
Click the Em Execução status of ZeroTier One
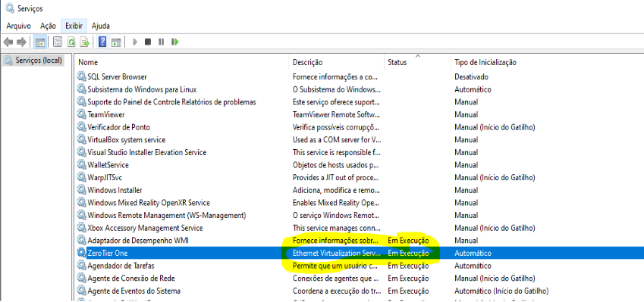408,253
